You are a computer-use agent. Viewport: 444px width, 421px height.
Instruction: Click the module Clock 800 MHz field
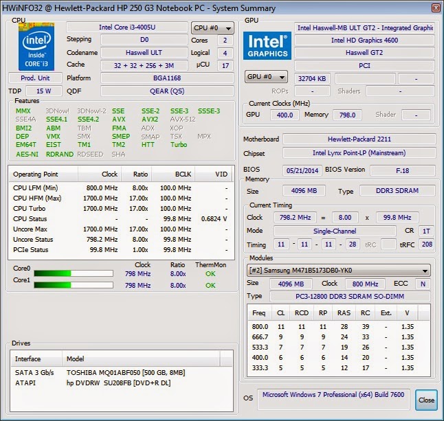[365, 284]
